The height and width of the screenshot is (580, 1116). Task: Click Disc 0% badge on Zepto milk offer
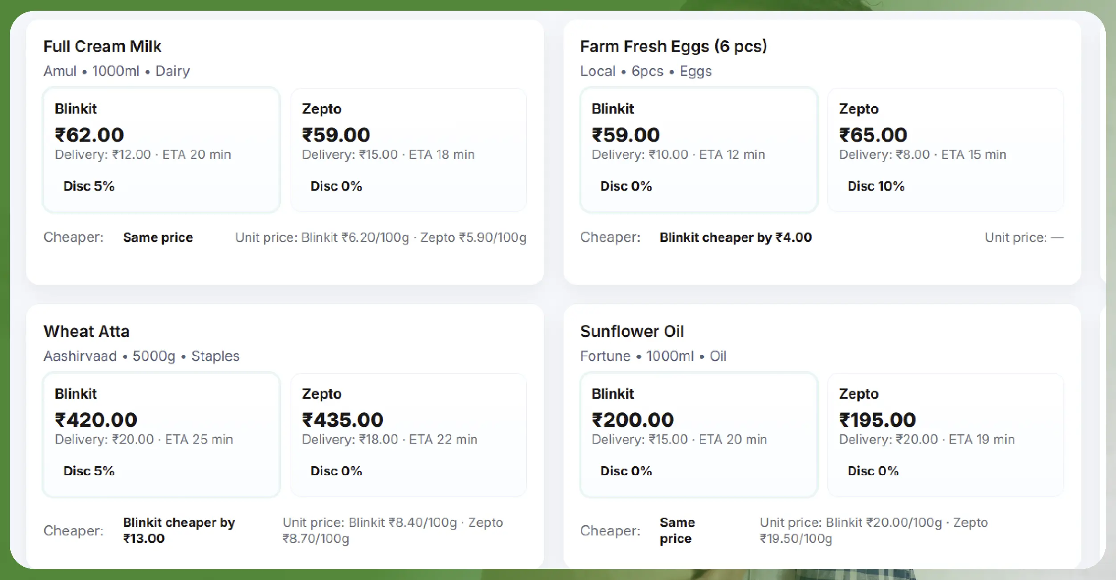tap(336, 186)
